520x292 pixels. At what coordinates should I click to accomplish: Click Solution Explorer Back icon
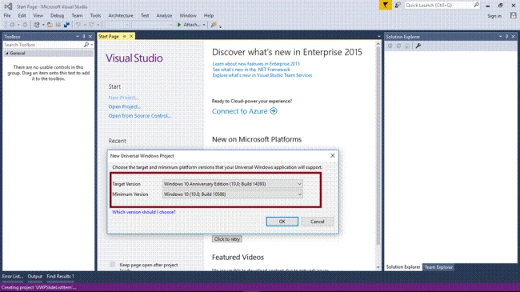coord(390,46)
